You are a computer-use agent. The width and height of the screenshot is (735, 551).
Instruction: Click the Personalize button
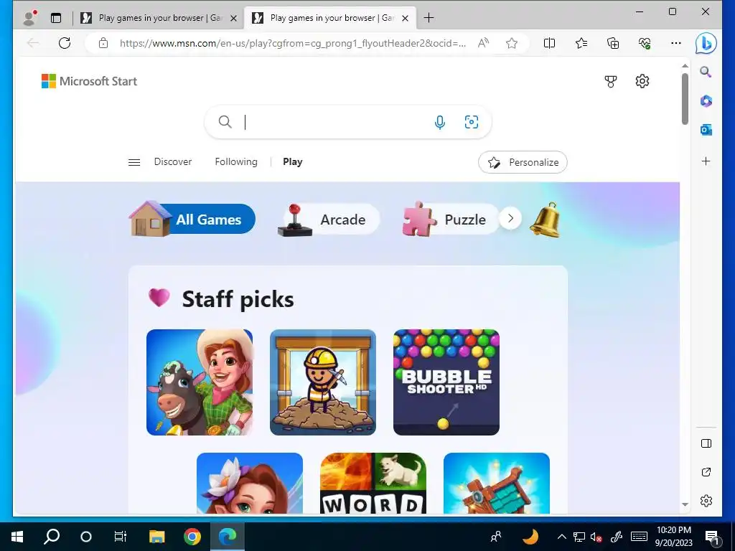[x=523, y=162]
